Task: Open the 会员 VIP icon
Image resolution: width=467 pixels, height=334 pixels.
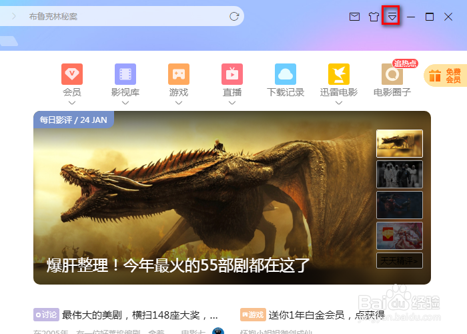Action: 72,74
